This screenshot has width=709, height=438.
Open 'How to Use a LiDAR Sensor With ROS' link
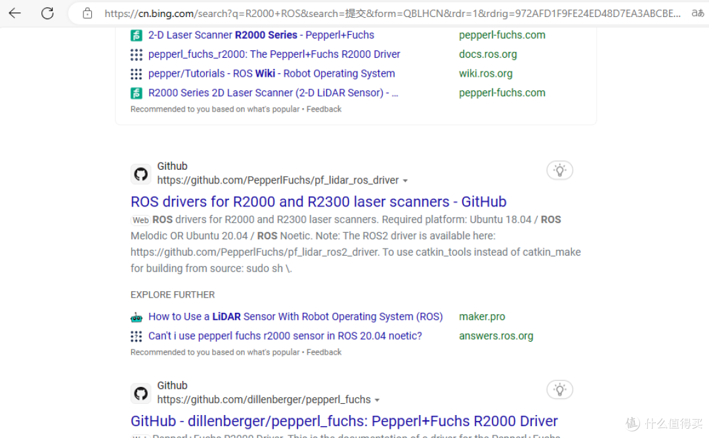pos(295,317)
